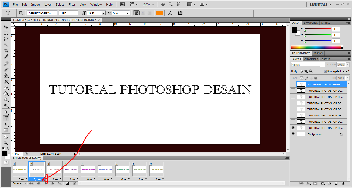352x188 pixels.
Task: Select the Clone Stamp tool
Action: coord(6,76)
